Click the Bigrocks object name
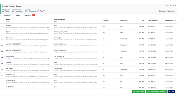Screen dimensions: 177x99 click(x=9, y=32)
